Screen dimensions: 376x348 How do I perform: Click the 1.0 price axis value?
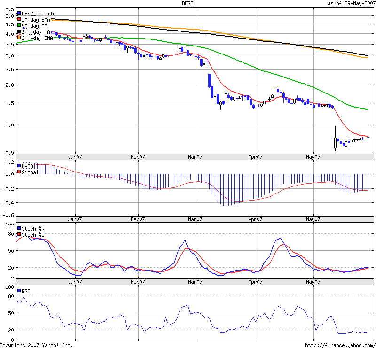9,125
